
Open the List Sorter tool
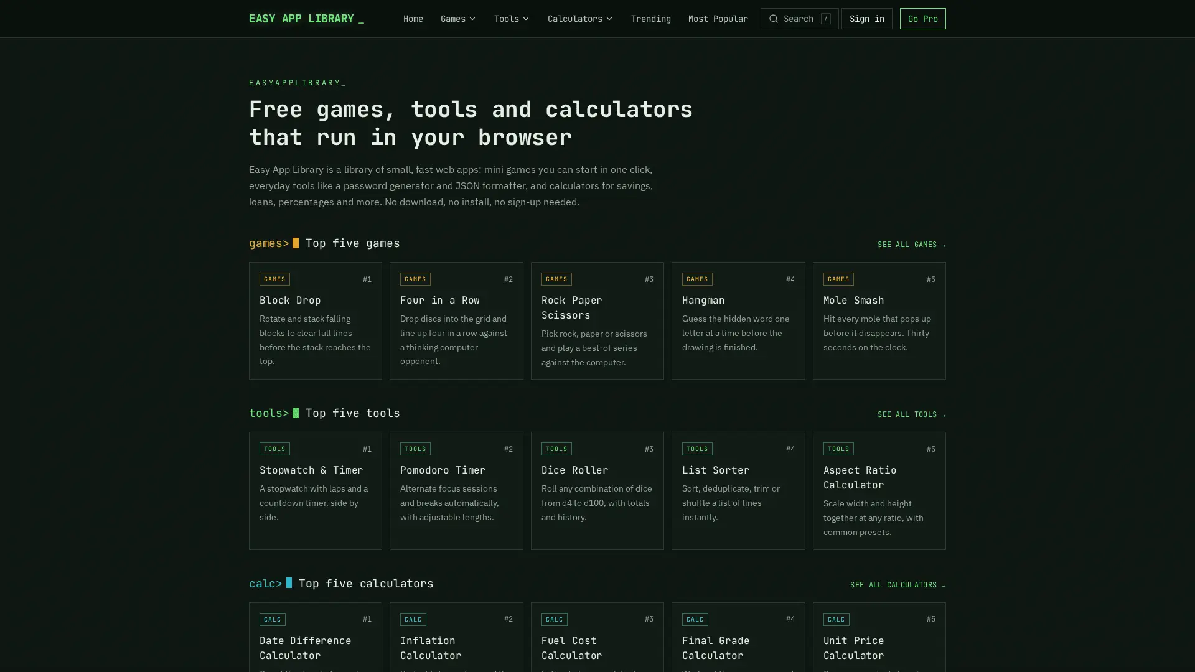(738, 491)
